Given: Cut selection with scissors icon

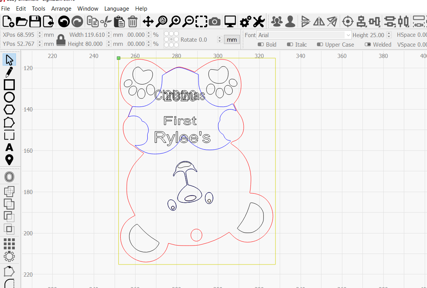Looking at the screenshot, I should click(x=106, y=22).
